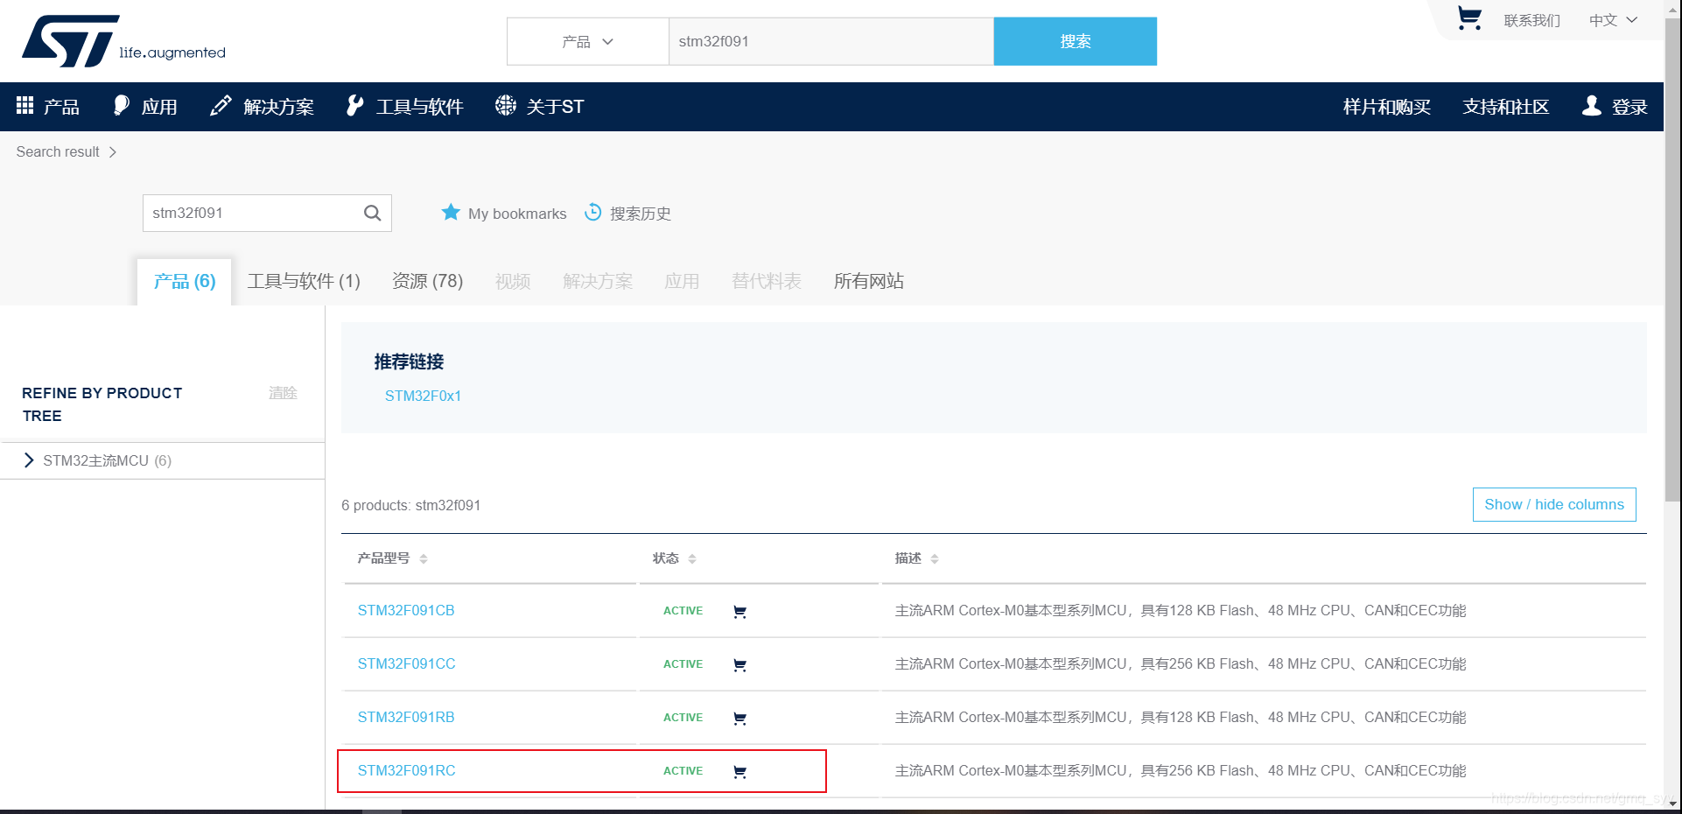Click the '6 products: stm32f091' text
The height and width of the screenshot is (814, 1682).
410,505
